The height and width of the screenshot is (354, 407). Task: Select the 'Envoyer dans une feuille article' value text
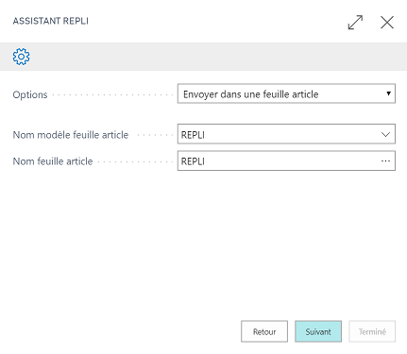251,94
